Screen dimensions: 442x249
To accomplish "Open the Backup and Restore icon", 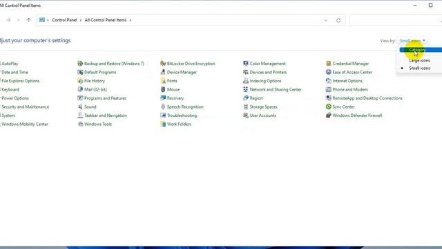I will [x=80, y=64].
